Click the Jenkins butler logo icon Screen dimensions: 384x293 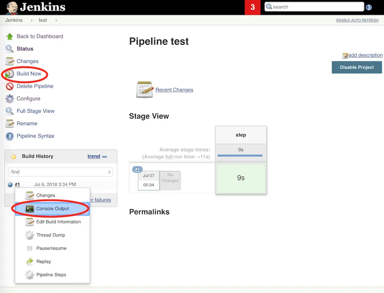pos(12,7)
